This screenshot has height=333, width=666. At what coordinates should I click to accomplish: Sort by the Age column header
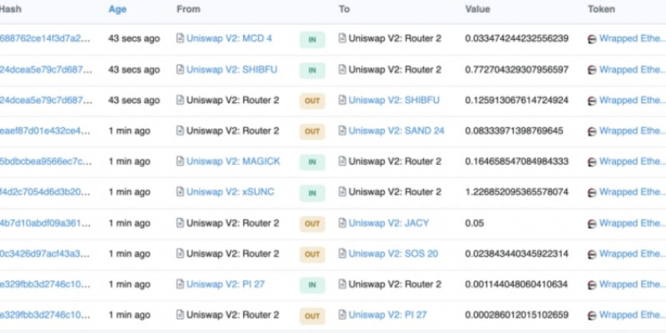point(117,9)
